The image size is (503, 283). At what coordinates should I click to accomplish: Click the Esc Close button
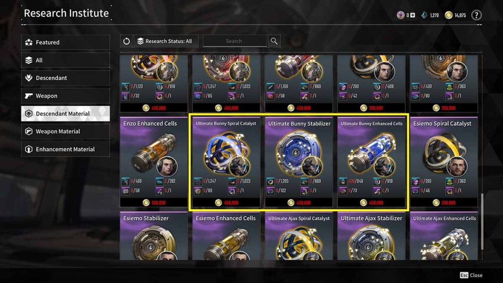click(x=471, y=275)
